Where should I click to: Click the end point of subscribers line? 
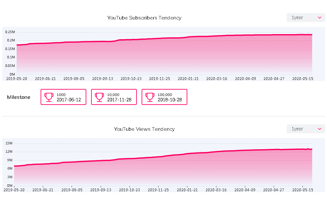coord(312,35)
